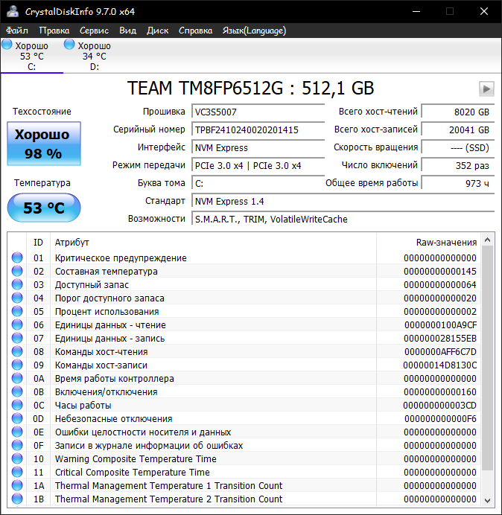502x515 pixels.
Task: Click status orb for Часы работы row
Action: pos(17,405)
